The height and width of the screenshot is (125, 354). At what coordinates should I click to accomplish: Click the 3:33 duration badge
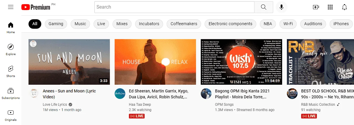tap(104, 81)
